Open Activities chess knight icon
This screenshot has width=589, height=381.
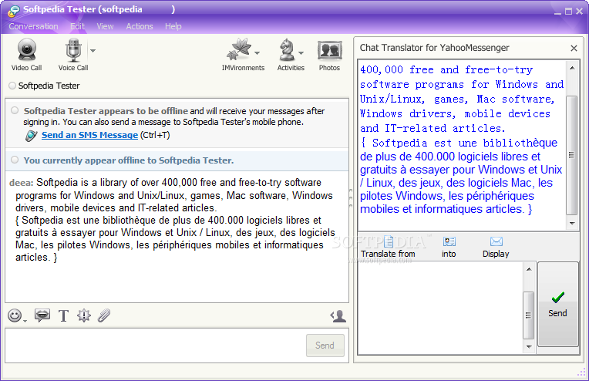pyautogui.click(x=287, y=49)
